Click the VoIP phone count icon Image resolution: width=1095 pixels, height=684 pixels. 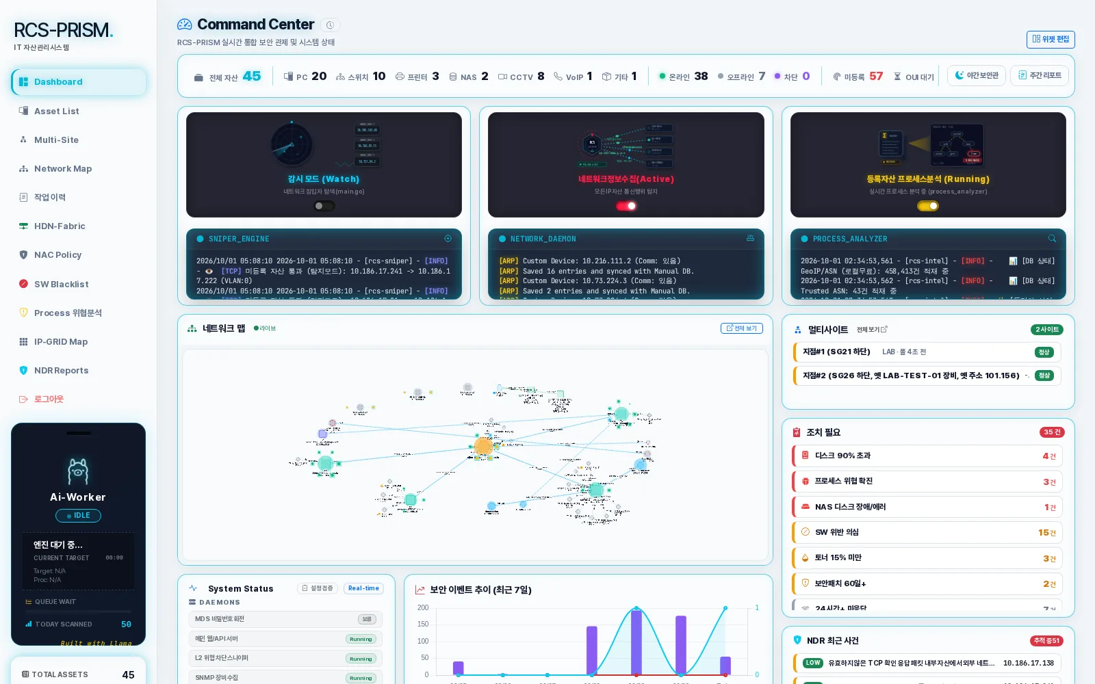pyautogui.click(x=558, y=77)
